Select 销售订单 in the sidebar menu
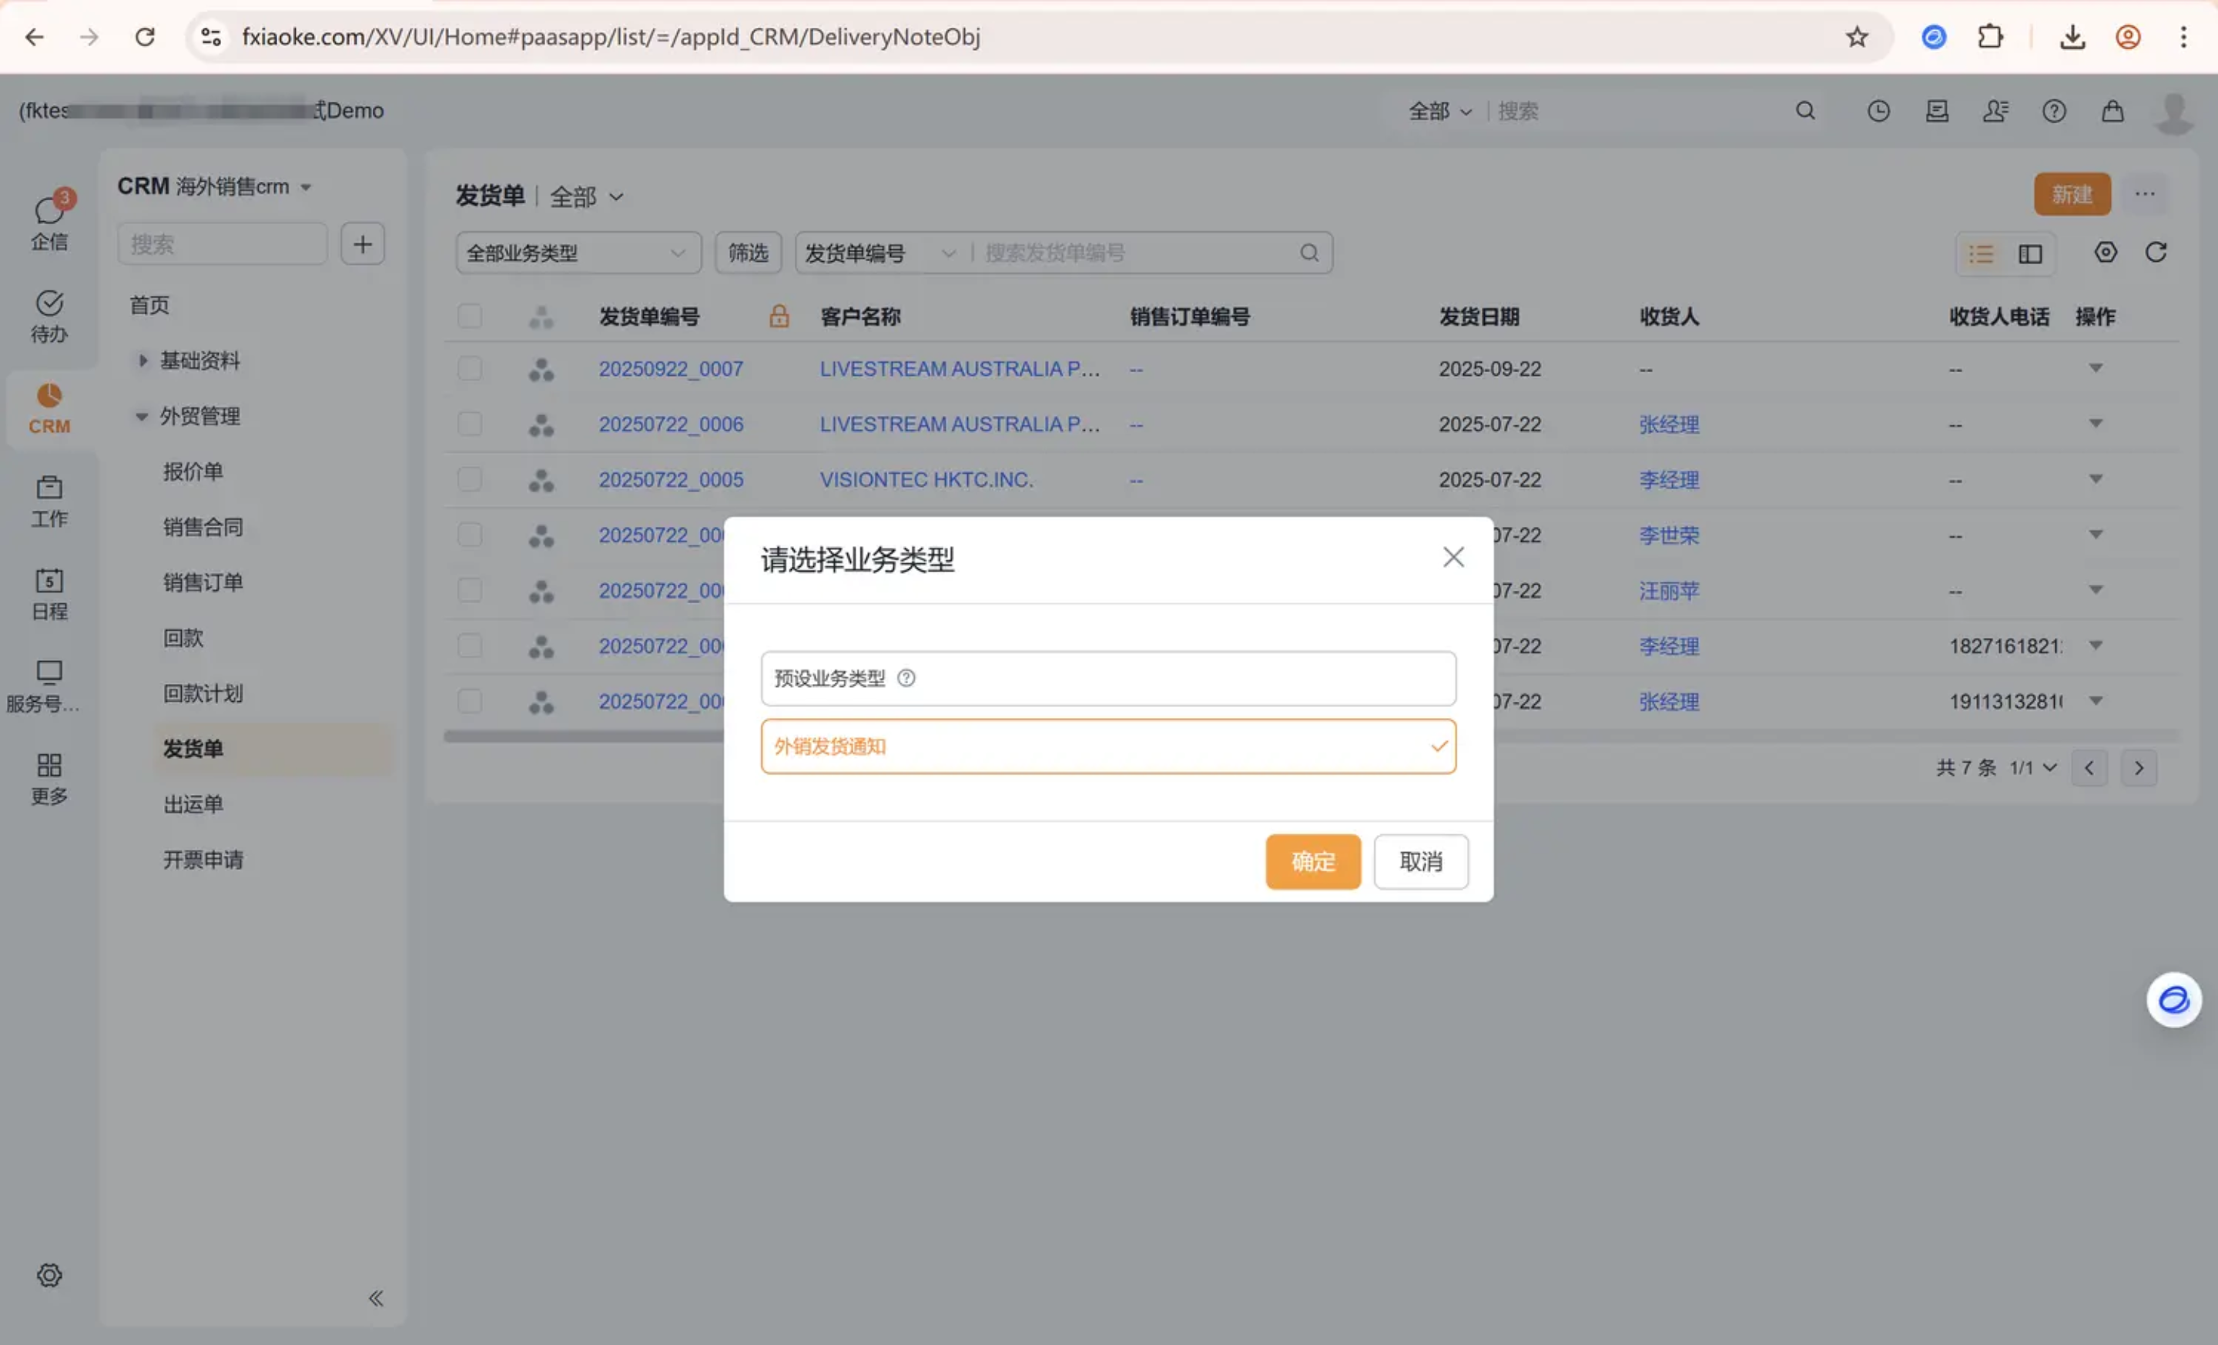The image size is (2218, 1345). point(203,582)
